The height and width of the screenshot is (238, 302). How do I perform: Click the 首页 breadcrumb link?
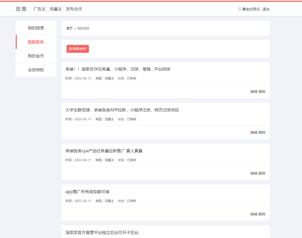pyautogui.click(x=69, y=28)
